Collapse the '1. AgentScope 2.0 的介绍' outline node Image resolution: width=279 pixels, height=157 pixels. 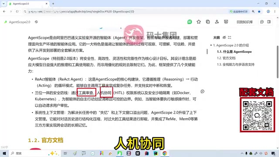[x=211, y=45]
